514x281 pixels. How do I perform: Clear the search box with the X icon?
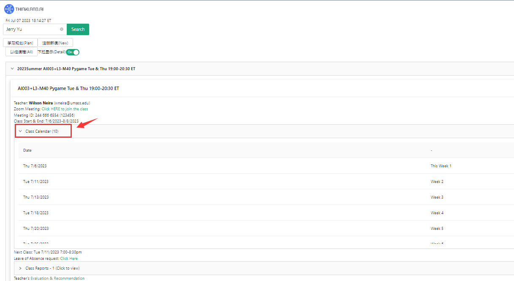click(x=62, y=29)
